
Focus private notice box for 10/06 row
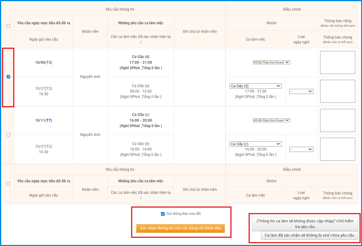[x=337, y=62]
